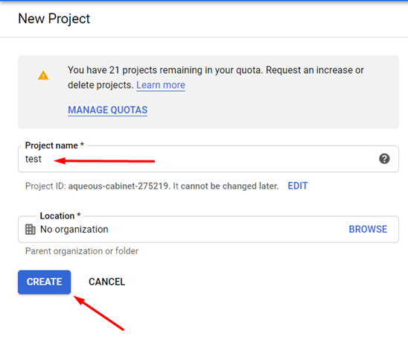Image resolution: width=408 pixels, height=337 pixels.
Task: Click the Project name label
Action: coord(54,145)
